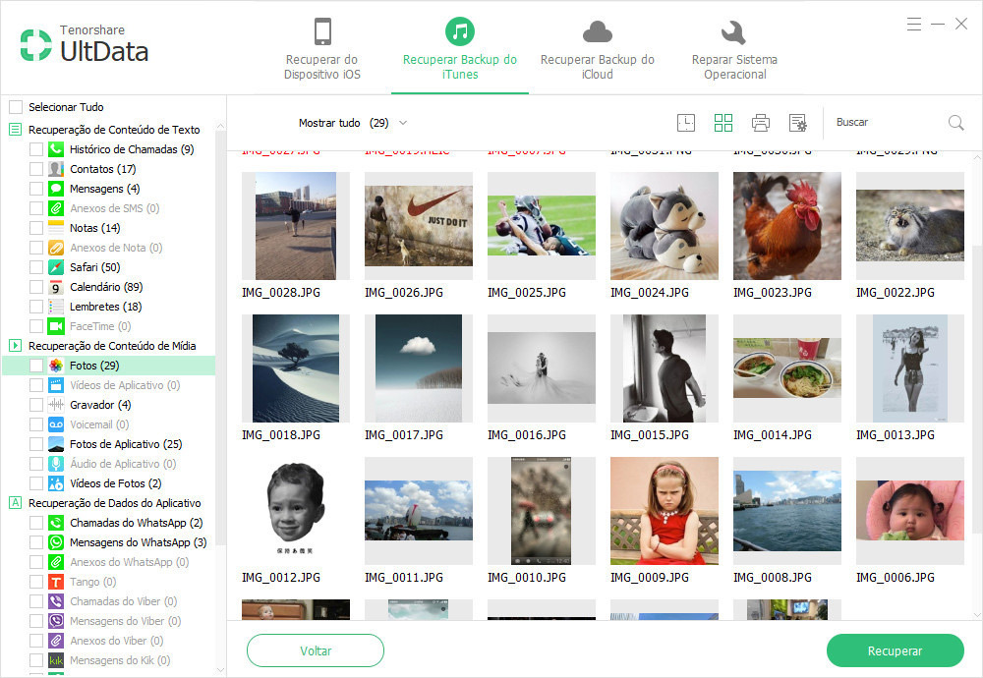This screenshot has width=983, height=678.
Task: Click the Chamadas do Viber icon
Action: (56, 601)
